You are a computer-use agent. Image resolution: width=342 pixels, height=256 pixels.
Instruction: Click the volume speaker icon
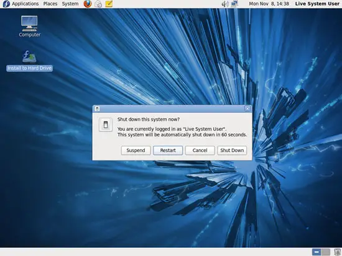pyautogui.click(x=224, y=4)
